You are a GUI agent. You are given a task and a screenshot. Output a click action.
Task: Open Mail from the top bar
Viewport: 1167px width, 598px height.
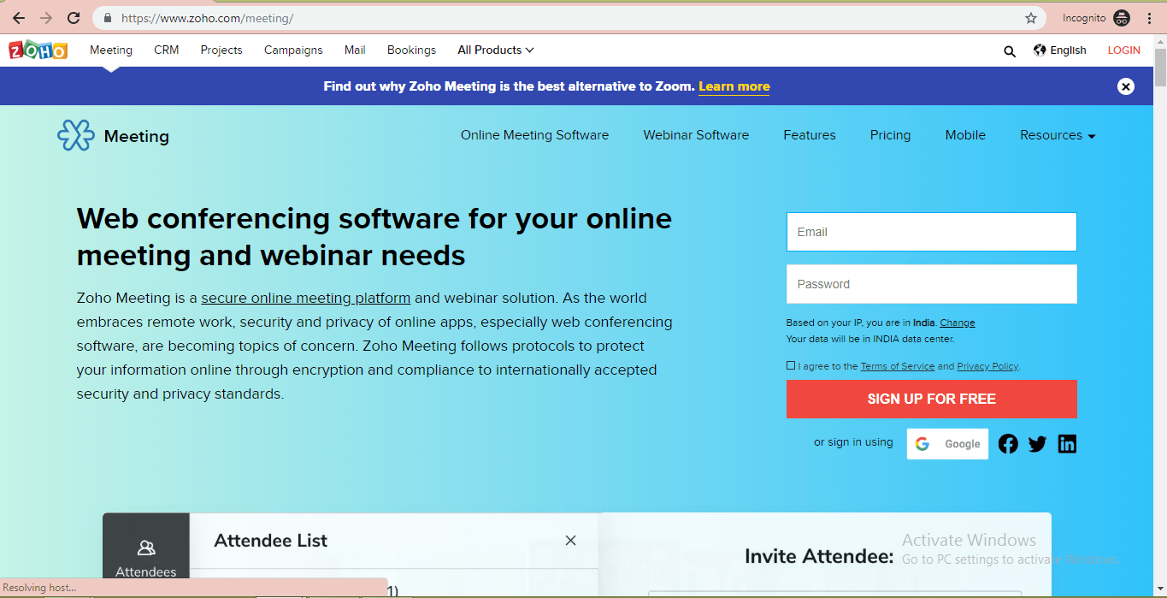point(355,50)
